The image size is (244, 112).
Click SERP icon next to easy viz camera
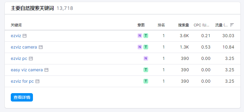point(46,70)
